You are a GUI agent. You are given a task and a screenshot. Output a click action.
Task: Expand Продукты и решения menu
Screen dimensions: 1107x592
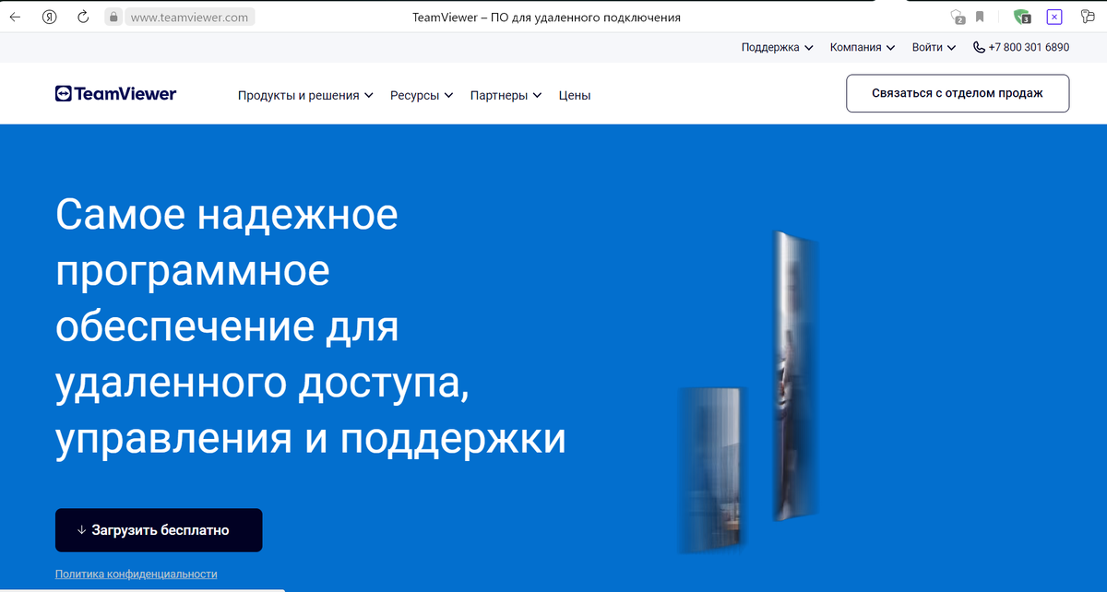(305, 95)
